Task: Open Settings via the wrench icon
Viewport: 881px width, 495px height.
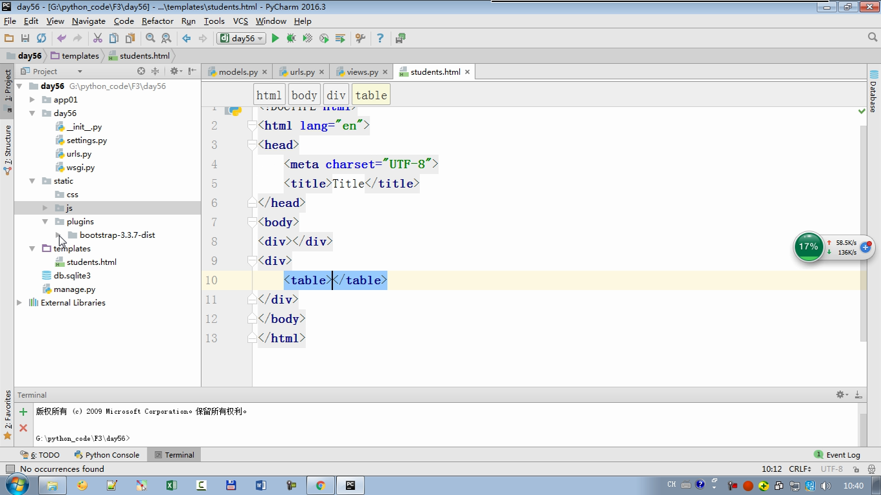Action: click(x=360, y=39)
